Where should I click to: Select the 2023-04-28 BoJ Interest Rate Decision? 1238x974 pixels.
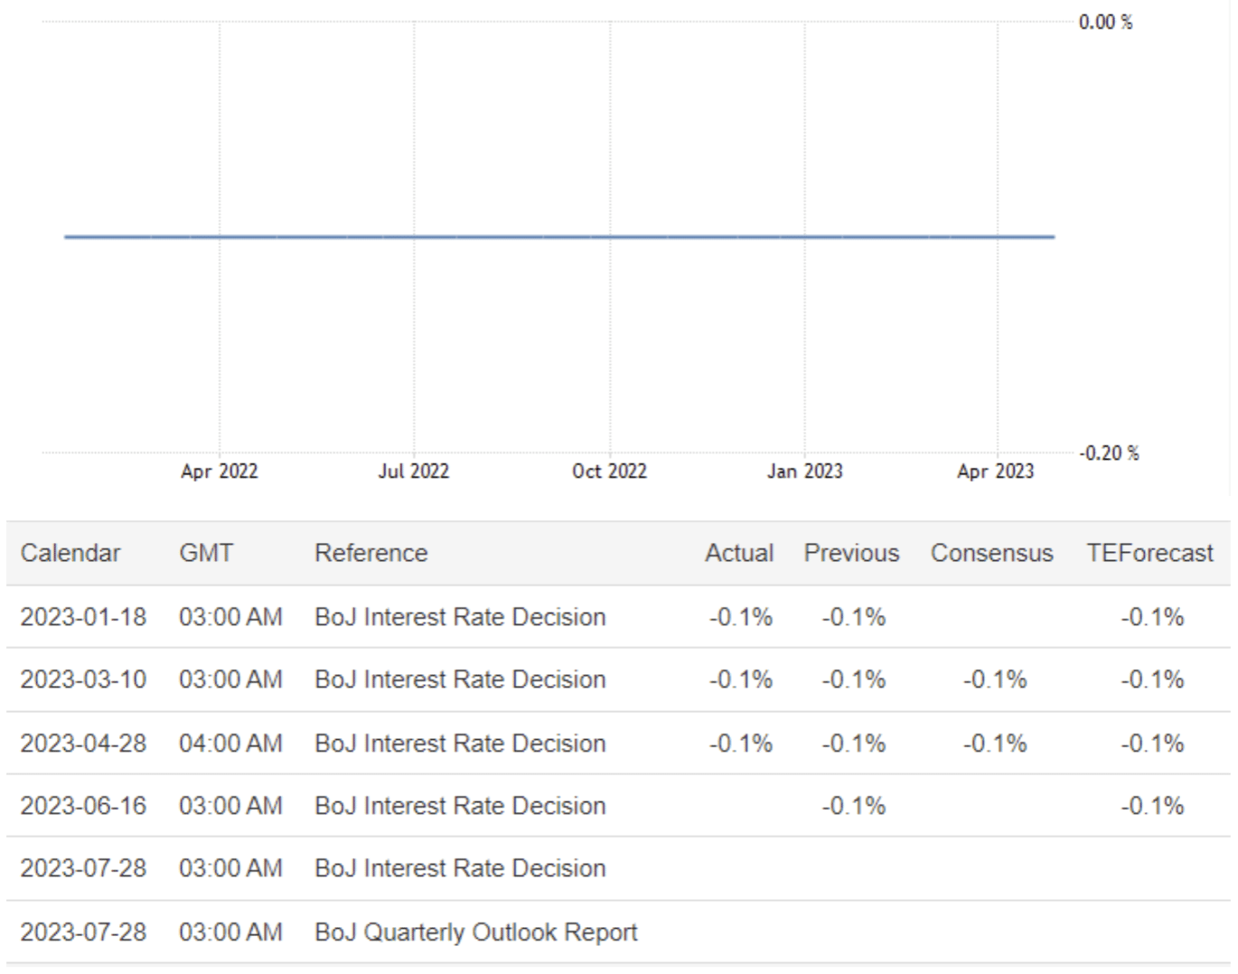coord(459,743)
